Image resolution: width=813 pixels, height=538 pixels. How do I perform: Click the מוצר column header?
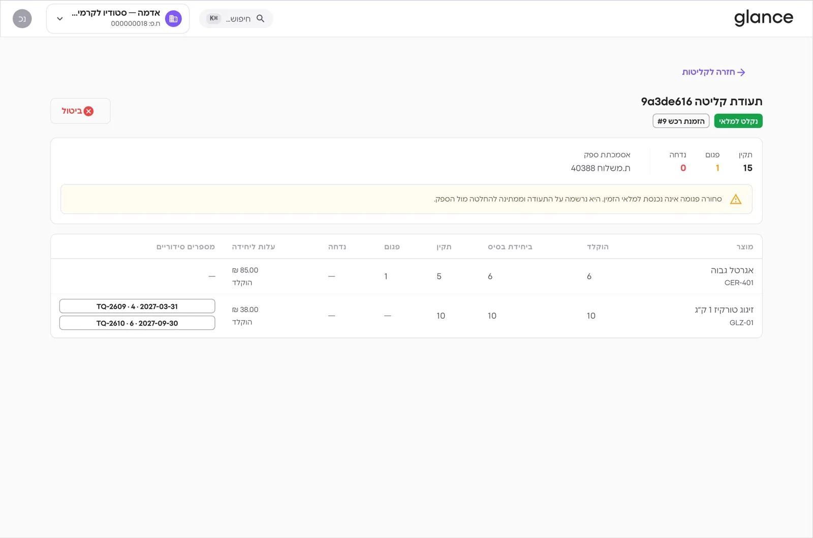(745, 247)
